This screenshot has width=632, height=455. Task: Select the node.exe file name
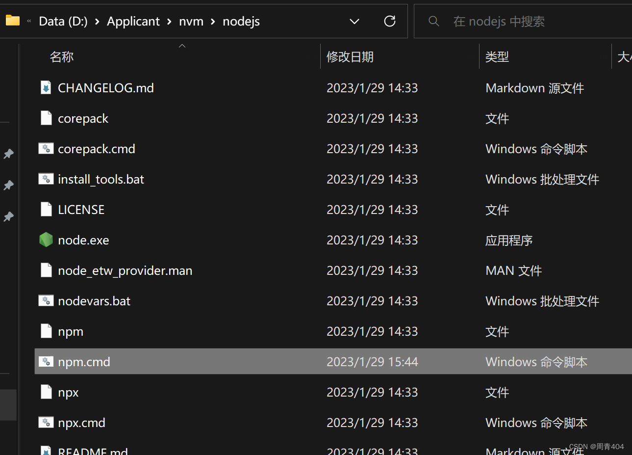[x=83, y=240]
